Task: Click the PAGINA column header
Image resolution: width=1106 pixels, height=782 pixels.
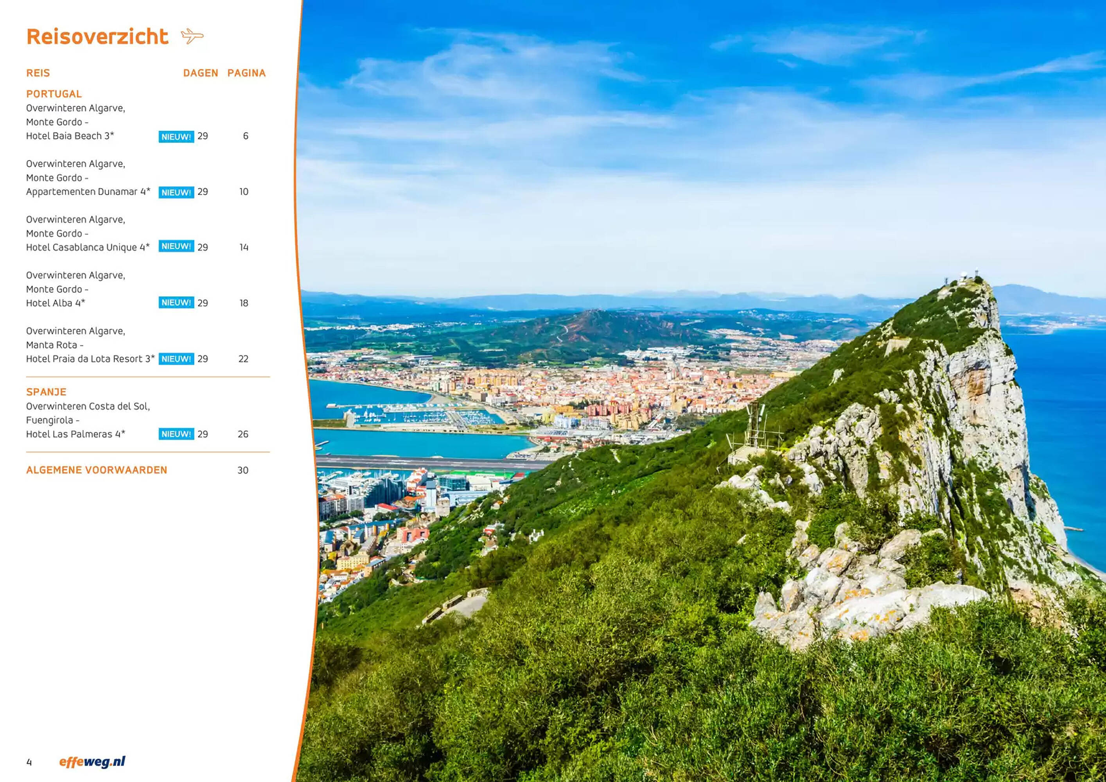Action: pos(246,73)
